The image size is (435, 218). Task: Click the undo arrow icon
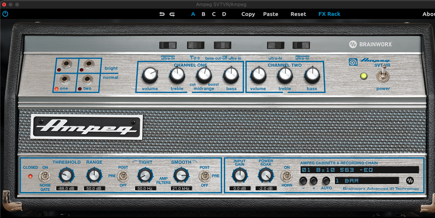pyautogui.click(x=162, y=14)
